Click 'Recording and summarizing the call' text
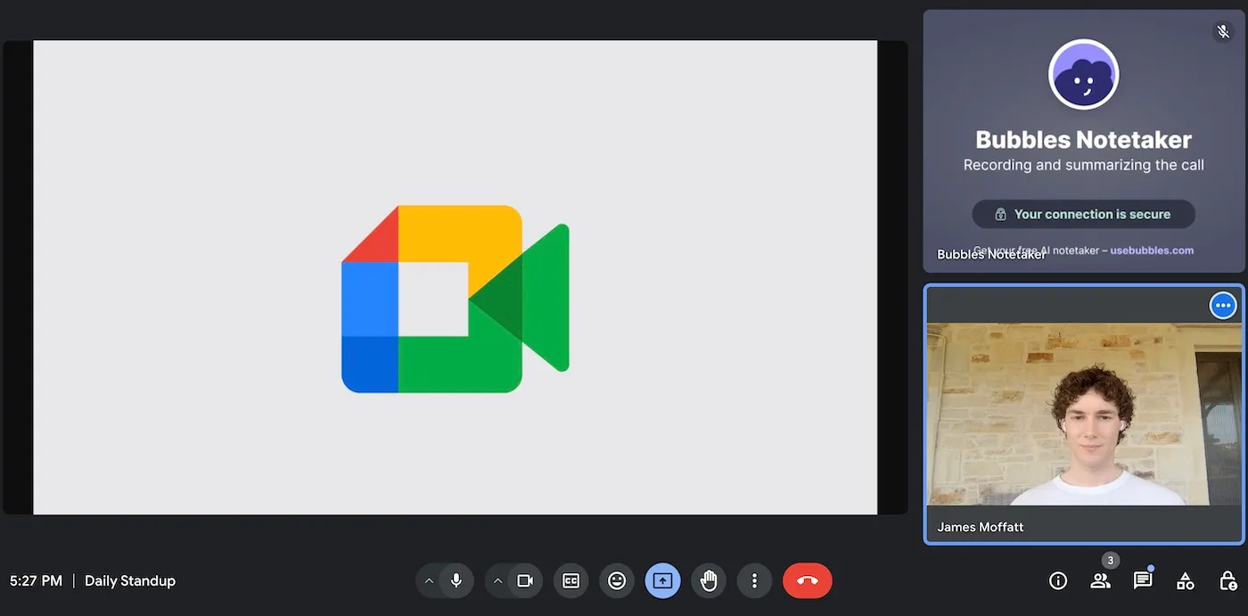 pyautogui.click(x=1084, y=165)
